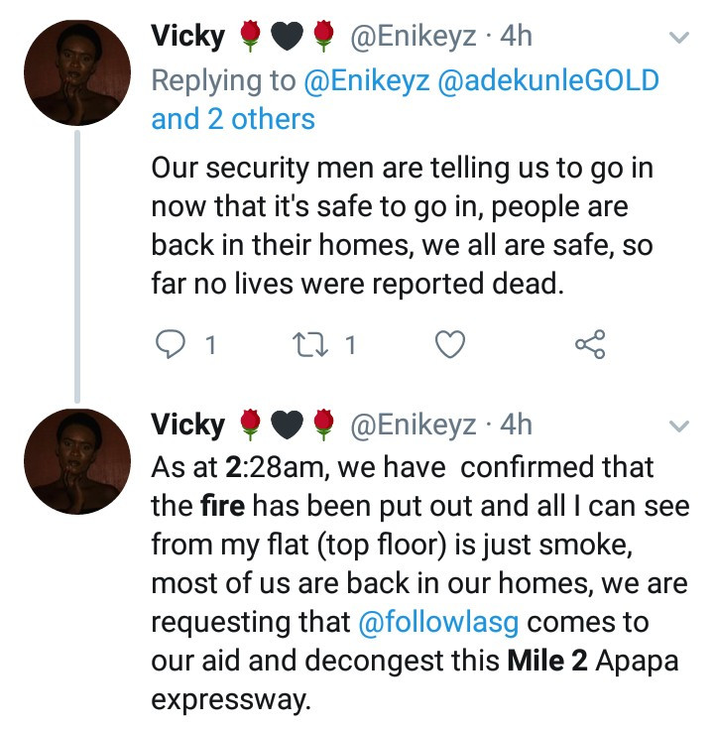Expand the second tweet's options chevron
This screenshot has height=730, width=714.
pos(680,426)
